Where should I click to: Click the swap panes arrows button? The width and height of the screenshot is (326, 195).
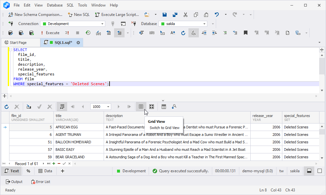(28, 171)
